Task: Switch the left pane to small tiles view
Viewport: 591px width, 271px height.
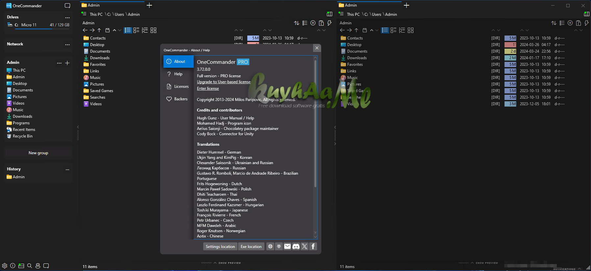Action: pyautogui.click(x=136, y=30)
